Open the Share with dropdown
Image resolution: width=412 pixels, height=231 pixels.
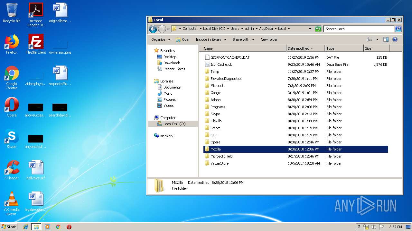pos(243,39)
